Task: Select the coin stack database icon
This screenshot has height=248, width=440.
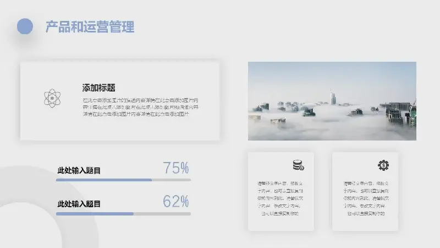Action: click(298, 165)
